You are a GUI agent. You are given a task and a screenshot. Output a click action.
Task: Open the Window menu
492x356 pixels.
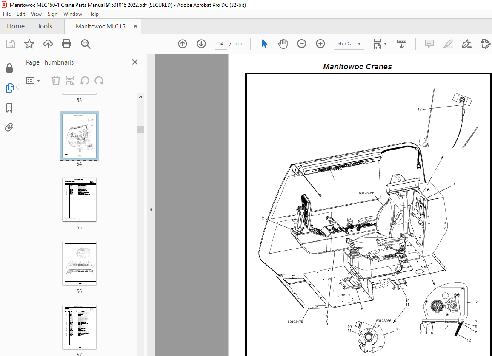(73, 14)
